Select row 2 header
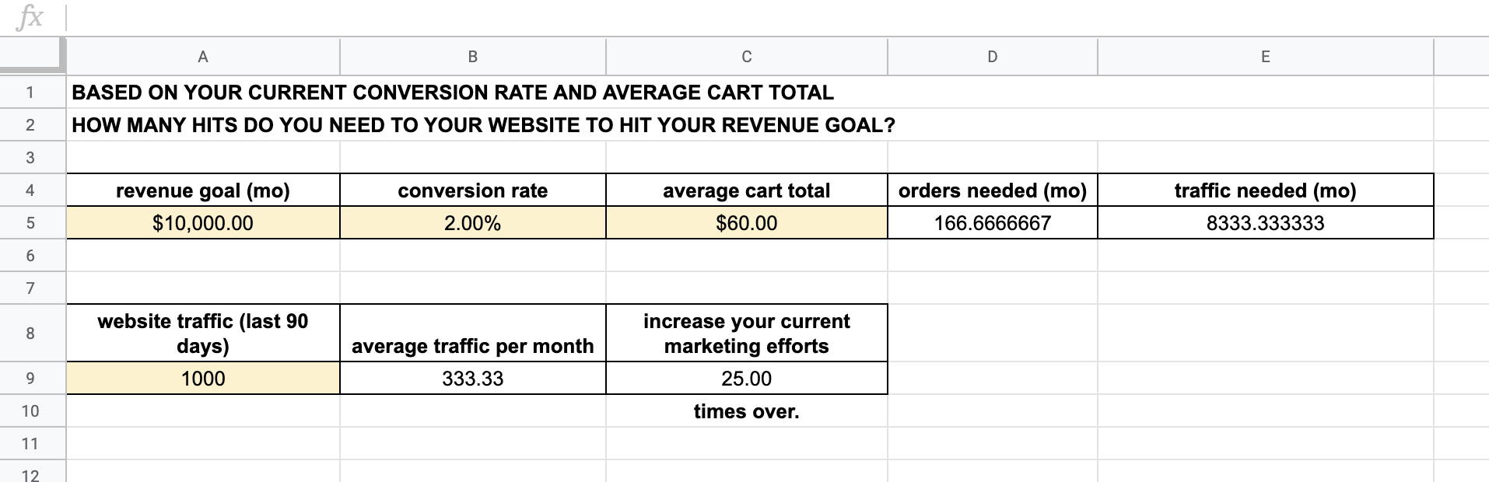1489x482 pixels. click(x=30, y=125)
